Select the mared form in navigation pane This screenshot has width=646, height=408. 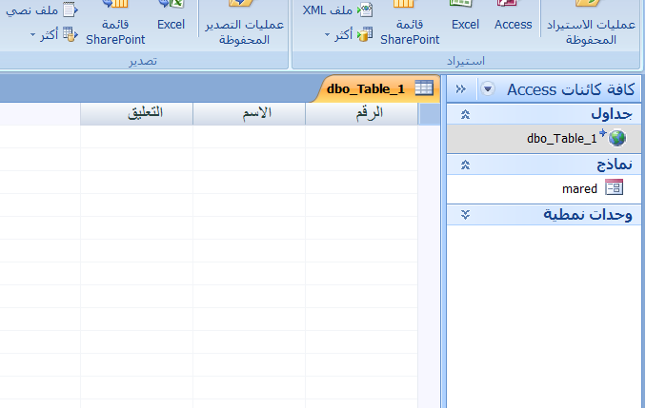(544, 188)
